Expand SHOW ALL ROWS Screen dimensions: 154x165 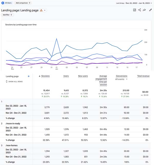tap(14, 81)
